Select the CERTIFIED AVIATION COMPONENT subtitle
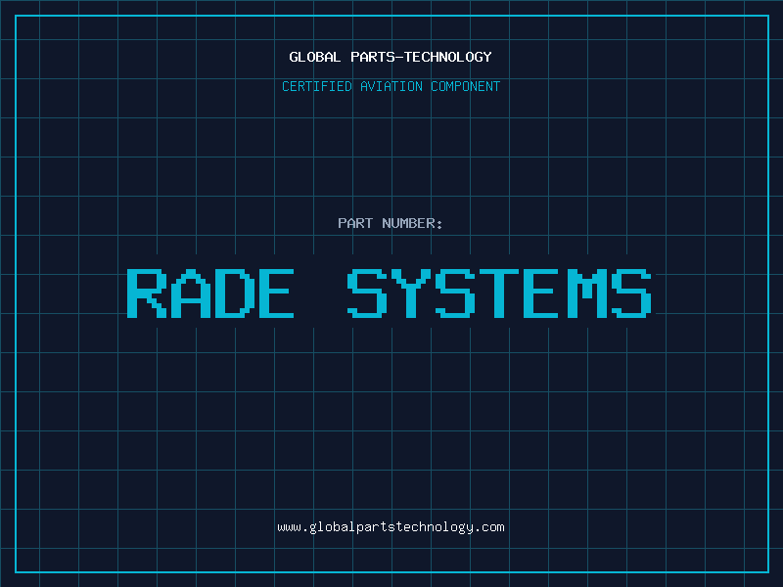 tap(391, 86)
